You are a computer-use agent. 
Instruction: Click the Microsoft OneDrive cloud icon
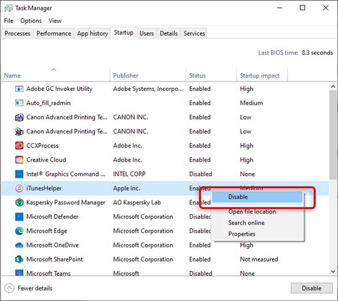(19, 245)
